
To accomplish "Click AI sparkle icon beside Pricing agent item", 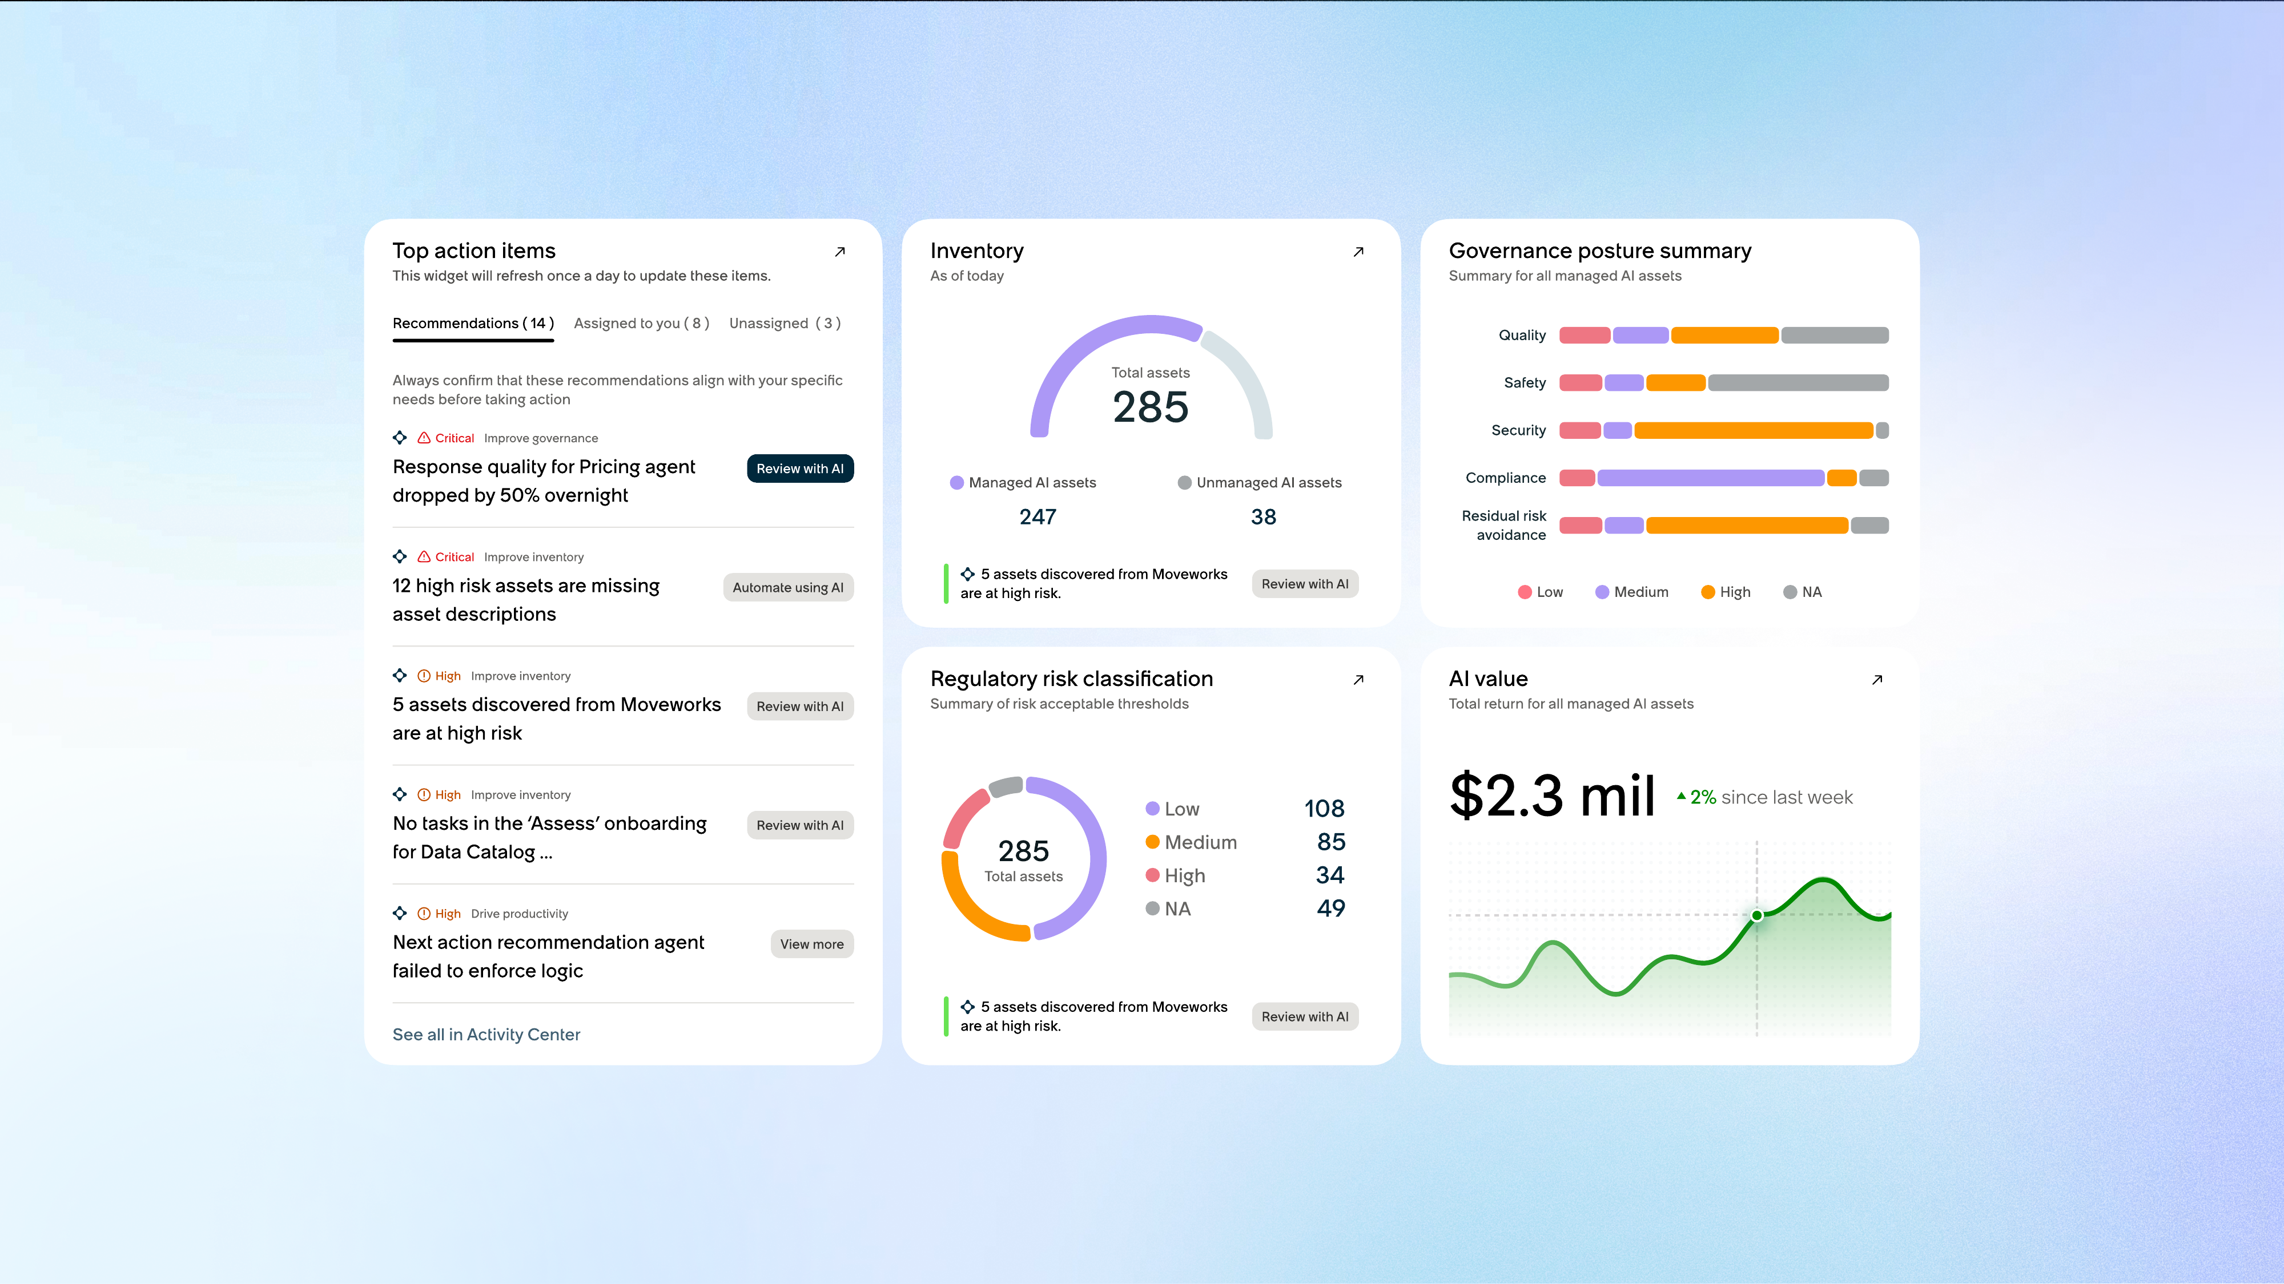I will pos(400,438).
